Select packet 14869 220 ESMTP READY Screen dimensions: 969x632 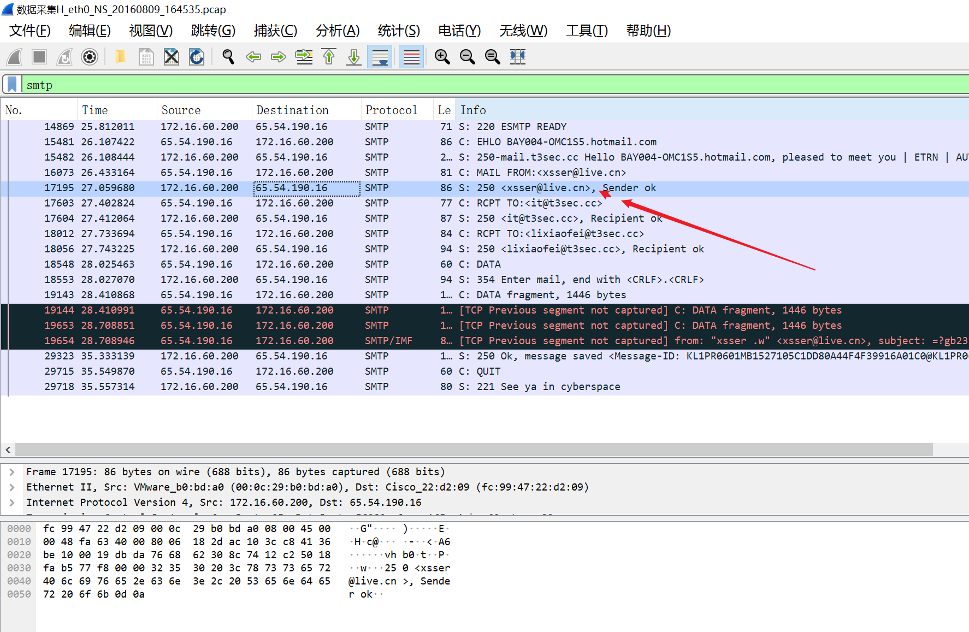(485, 127)
